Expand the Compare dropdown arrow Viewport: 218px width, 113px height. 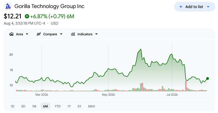tap(61, 34)
